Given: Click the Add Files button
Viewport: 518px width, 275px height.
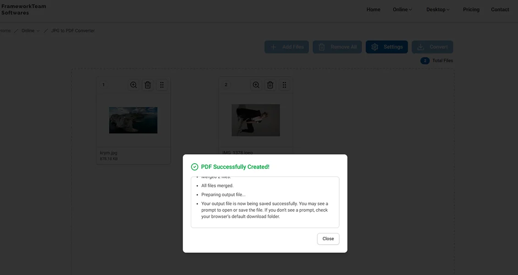Looking at the screenshot, I should click(287, 47).
